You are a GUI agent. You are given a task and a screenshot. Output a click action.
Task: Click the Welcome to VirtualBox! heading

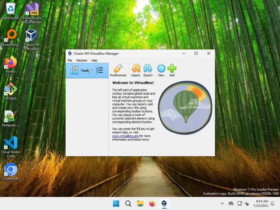pyautogui.click(x=133, y=83)
